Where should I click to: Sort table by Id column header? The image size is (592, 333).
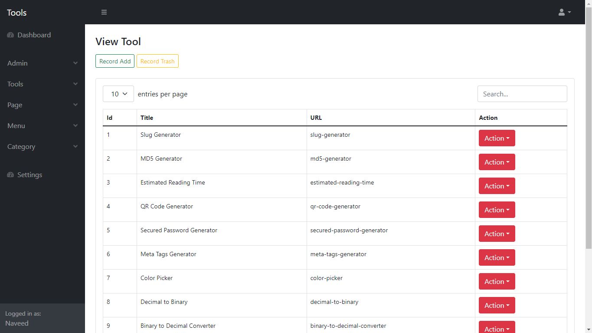110,118
